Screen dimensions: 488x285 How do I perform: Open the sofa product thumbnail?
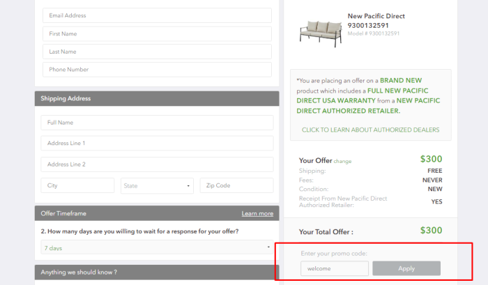321,33
